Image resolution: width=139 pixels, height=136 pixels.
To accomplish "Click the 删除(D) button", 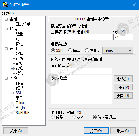I will pos(123,96).
